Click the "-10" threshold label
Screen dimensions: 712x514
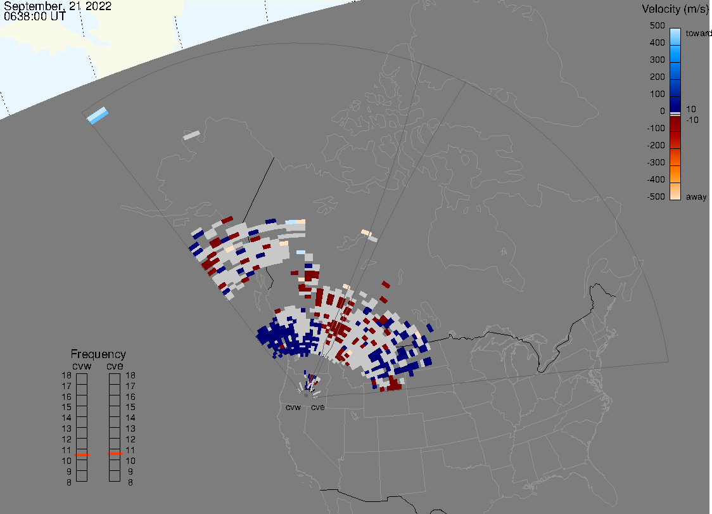click(x=692, y=120)
